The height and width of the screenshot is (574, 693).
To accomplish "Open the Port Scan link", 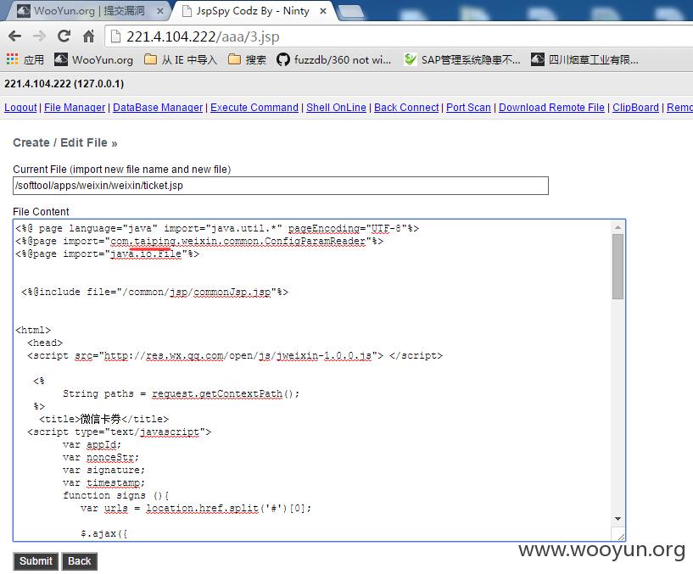I will click(468, 108).
